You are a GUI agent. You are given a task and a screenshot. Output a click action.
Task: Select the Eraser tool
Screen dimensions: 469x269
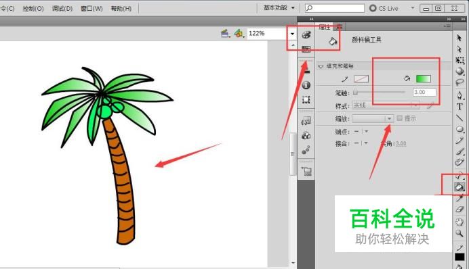click(460, 210)
